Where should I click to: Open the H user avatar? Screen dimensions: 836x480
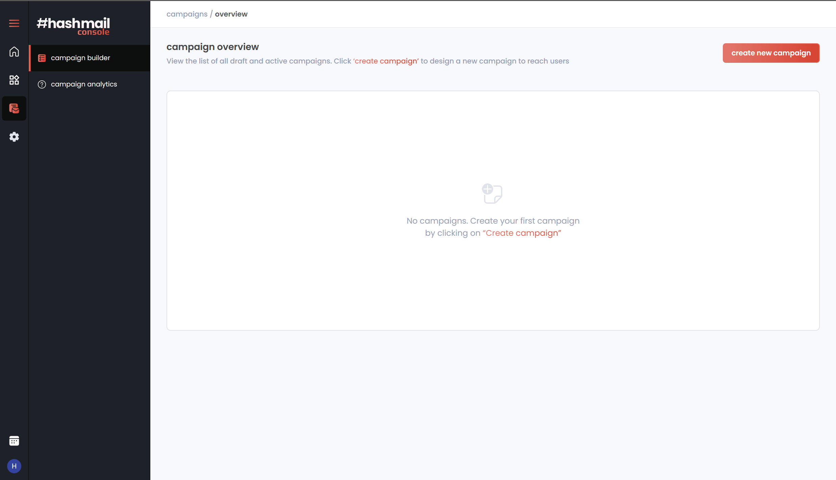pos(14,466)
